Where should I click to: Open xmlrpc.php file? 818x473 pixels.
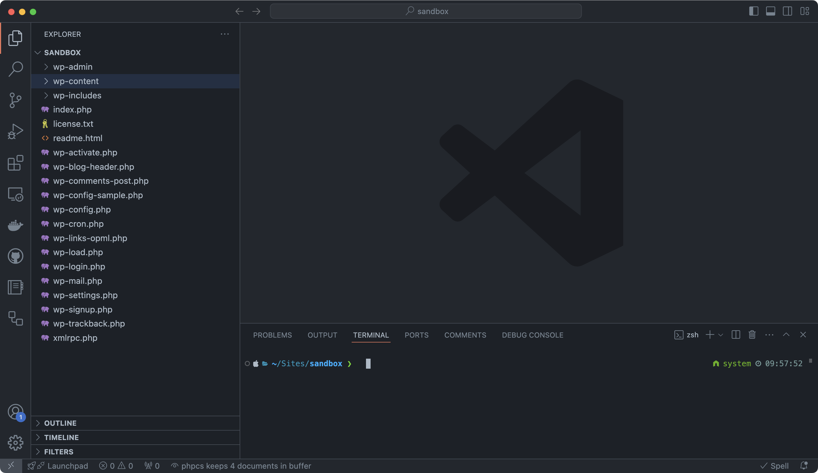[135, 338]
